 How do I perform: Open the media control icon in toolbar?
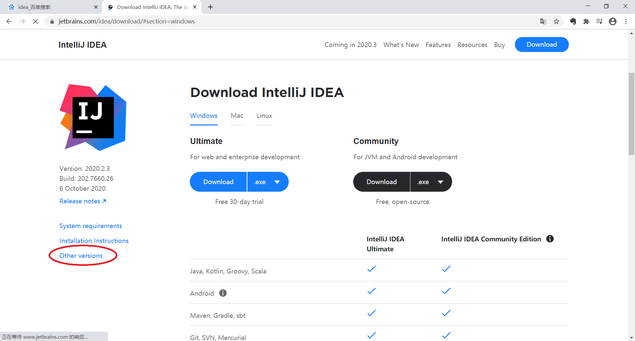coord(599,22)
